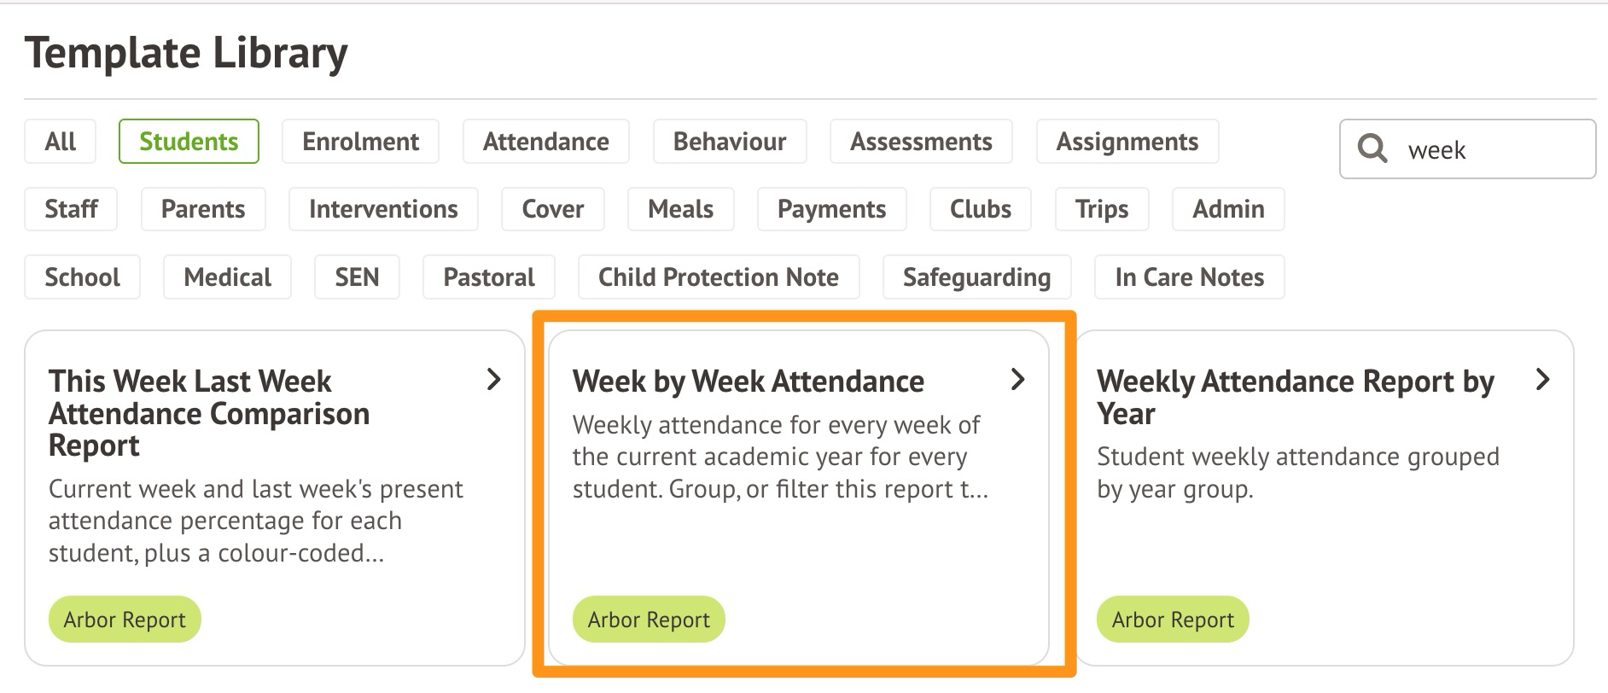Open This Week Last Week Comparison Report

209,413
